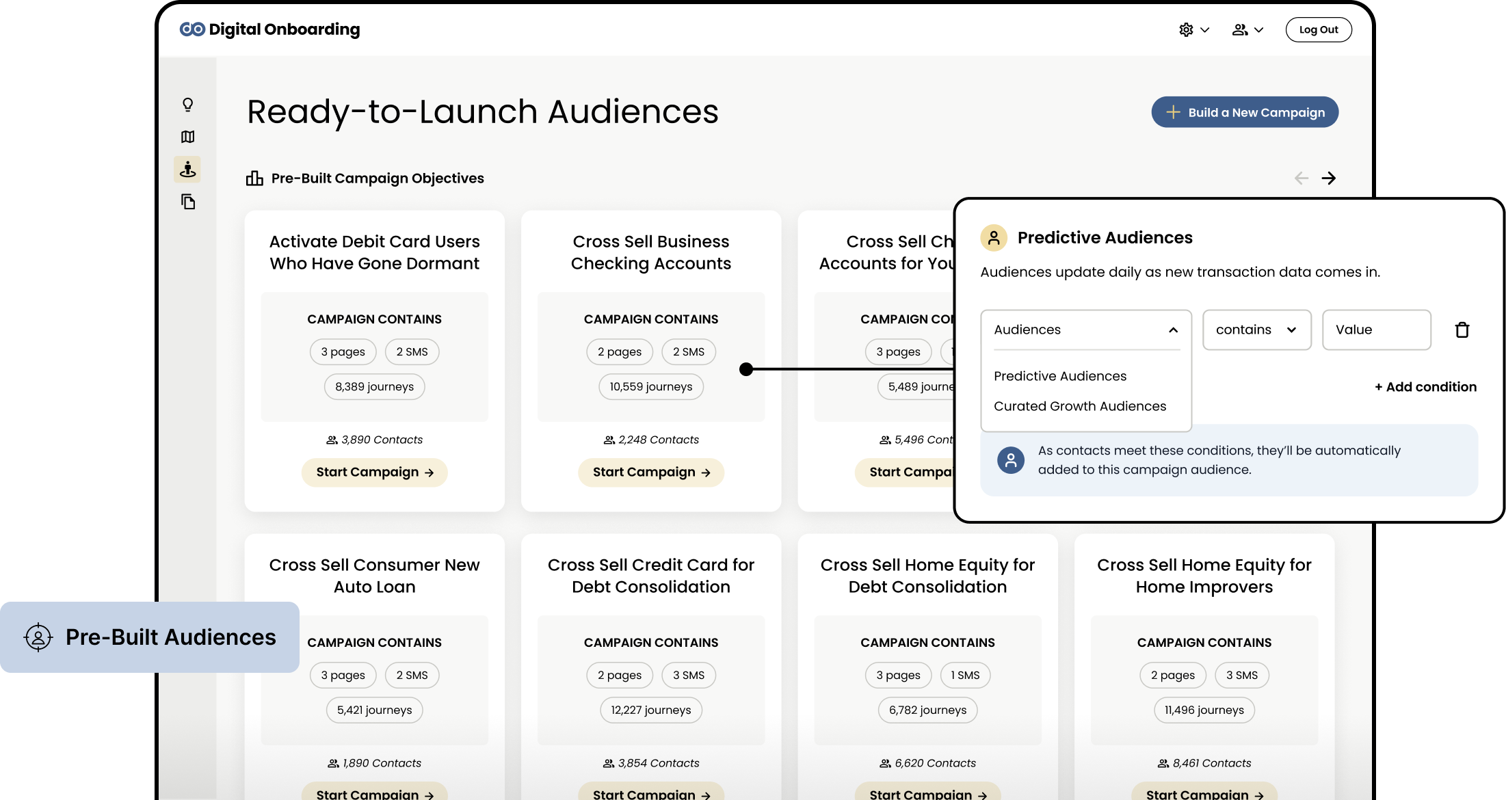The height and width of the screenshot is (800, 1506).
Task: Click contacts icon next to 3,890 Contacts
Action: click(x=332, y=440)
